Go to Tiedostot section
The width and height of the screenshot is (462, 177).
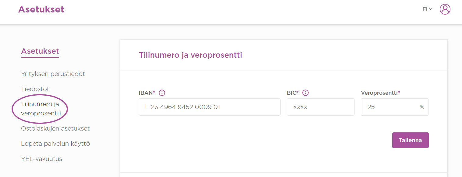tap(35, 89)
